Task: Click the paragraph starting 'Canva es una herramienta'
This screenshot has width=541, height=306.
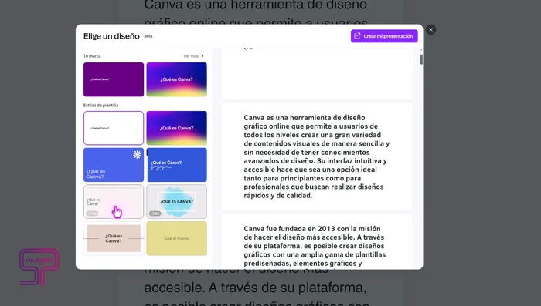Action: click(x=317, y=156)
